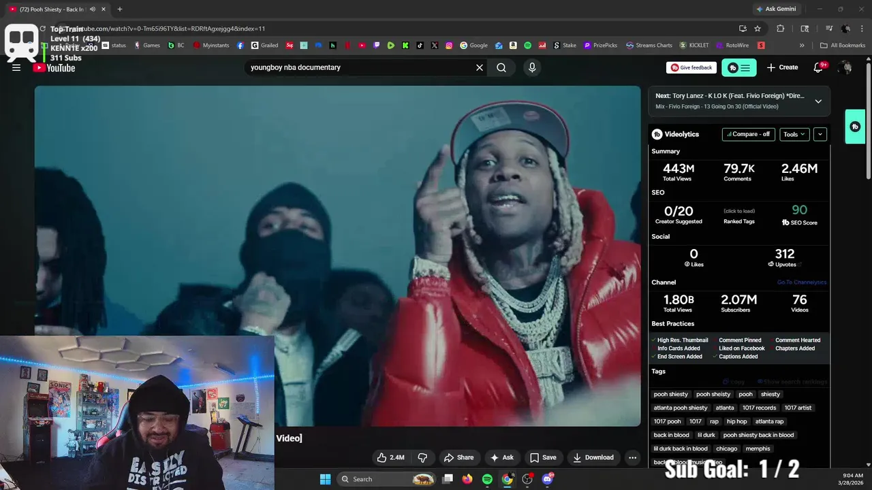
Task: Save the video to a playlist
Action: (543, 457)
